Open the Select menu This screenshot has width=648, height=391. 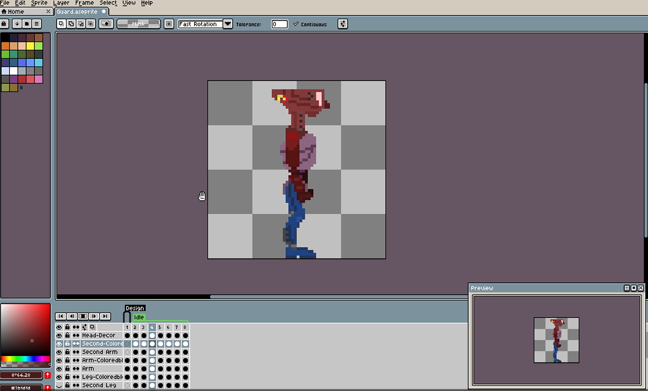tap(108, 3)
